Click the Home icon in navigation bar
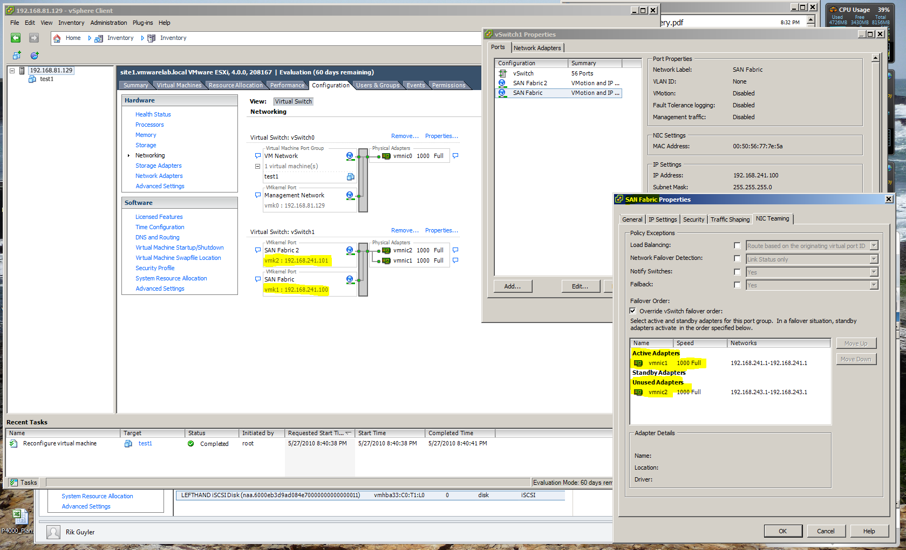Image resolution: width=906 pixels, height=550 pixels. 57,38
